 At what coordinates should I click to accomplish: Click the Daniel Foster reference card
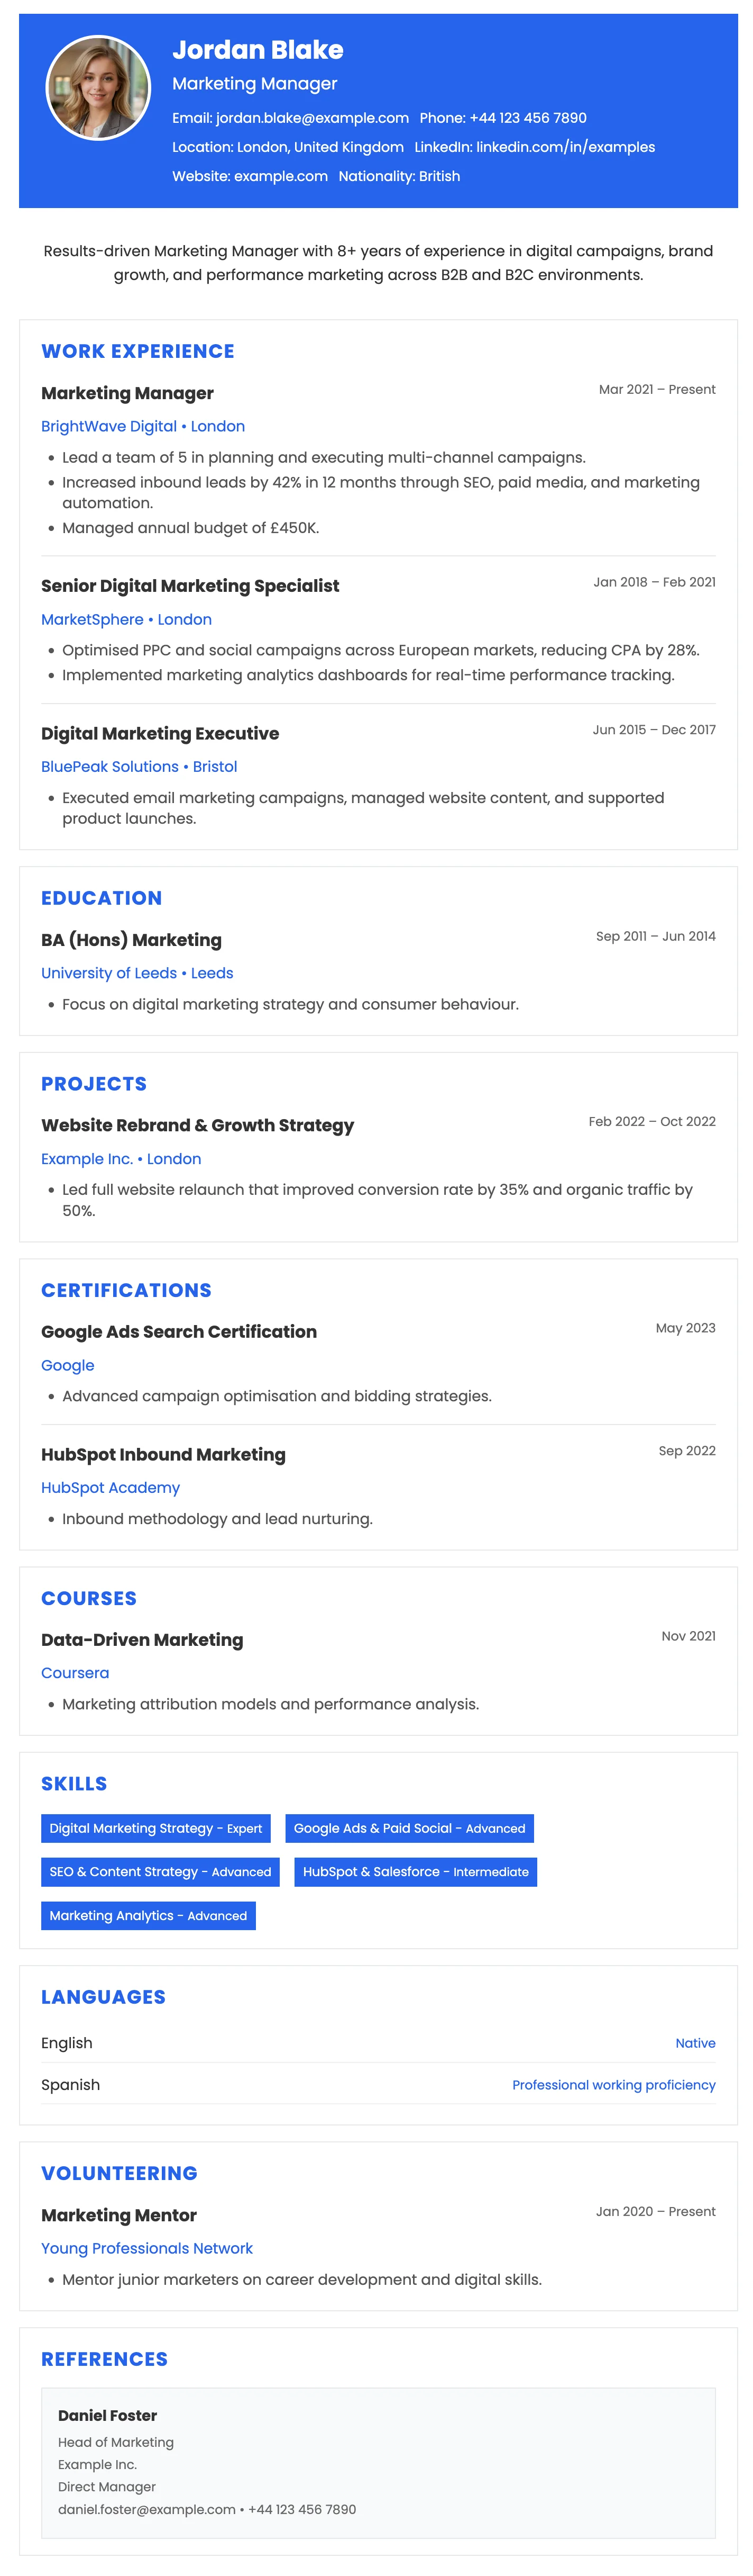[x=378, y=2462]
